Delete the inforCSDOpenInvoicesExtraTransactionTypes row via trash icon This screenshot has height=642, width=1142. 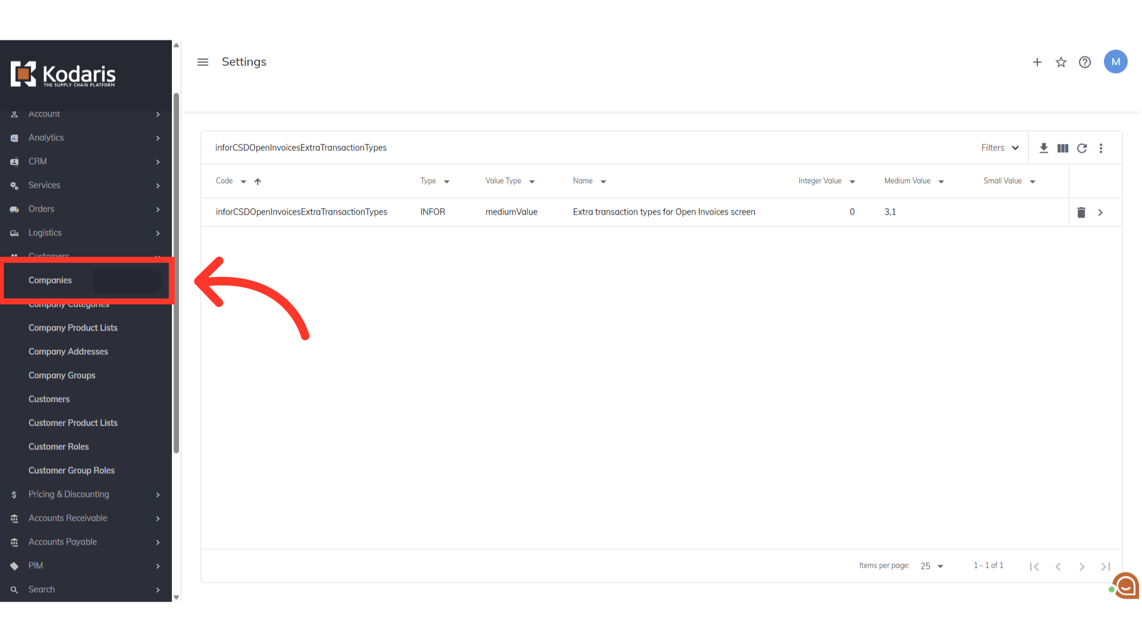(1081, 212)
